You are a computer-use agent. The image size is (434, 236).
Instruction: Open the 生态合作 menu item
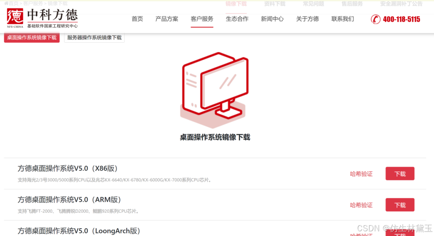(x=237, y=19)
